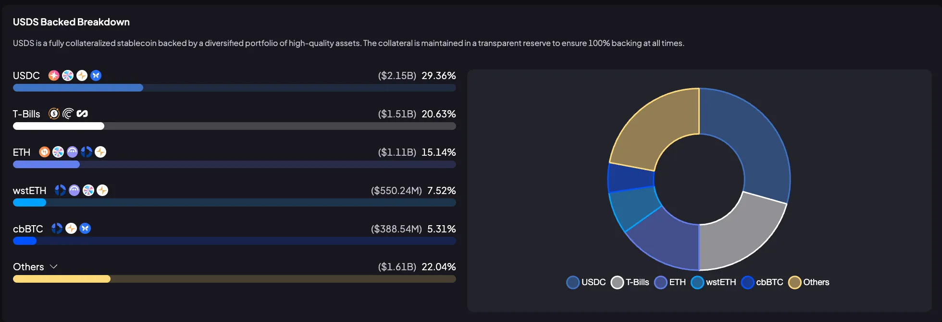Click the blue segmented ring icon beside wstETH
This screenshot has width=942, height=322.
pyautogui.click(x=60, y=190)
